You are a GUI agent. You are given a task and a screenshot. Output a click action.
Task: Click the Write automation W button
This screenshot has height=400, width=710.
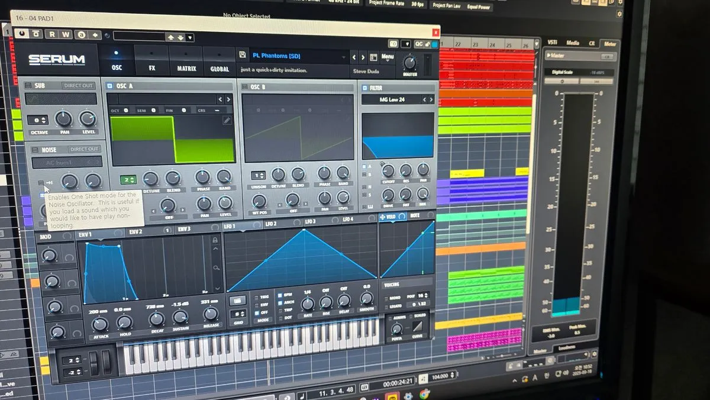pyautogui.click(x=65, y=35)
